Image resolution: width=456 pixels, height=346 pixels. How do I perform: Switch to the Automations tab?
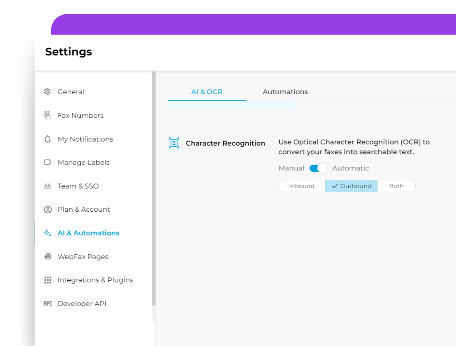pos(285,92)
